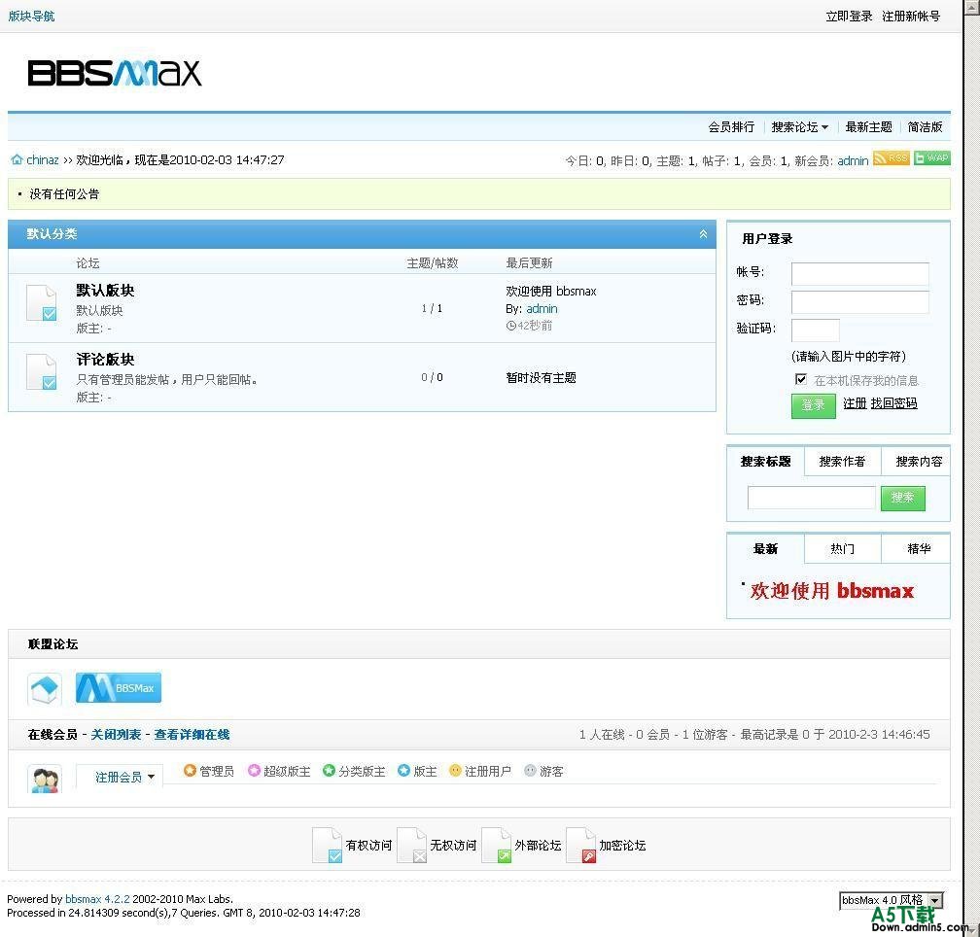Switch to the 搜索标题 tab
The width and height of the screenshot is (980, 937).
[x=766, y=462]
